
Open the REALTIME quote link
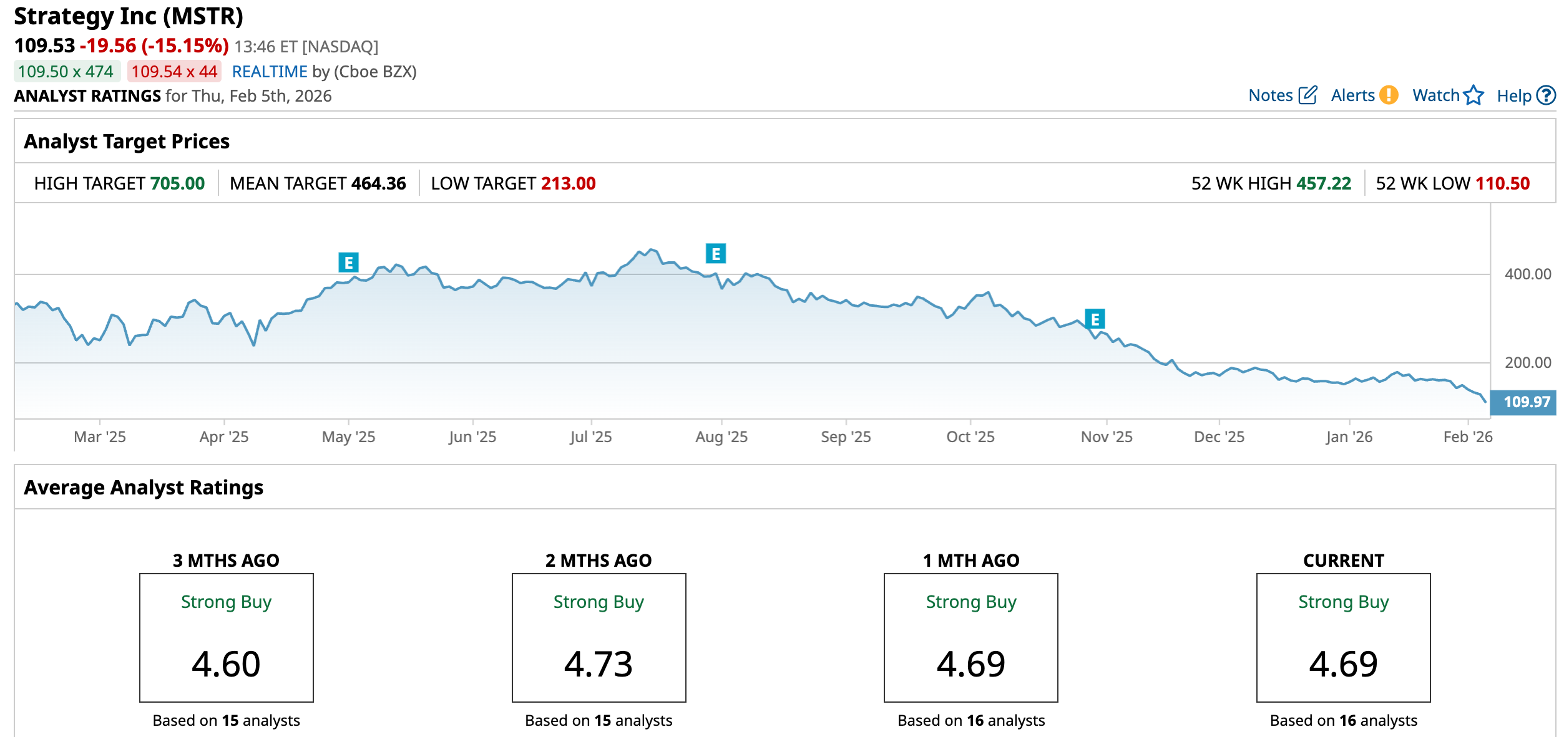point(270,72)
